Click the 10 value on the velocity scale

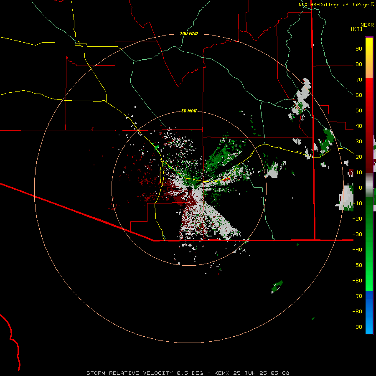[x=359, y=173]
